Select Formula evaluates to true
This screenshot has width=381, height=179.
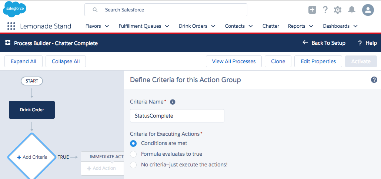133,154
